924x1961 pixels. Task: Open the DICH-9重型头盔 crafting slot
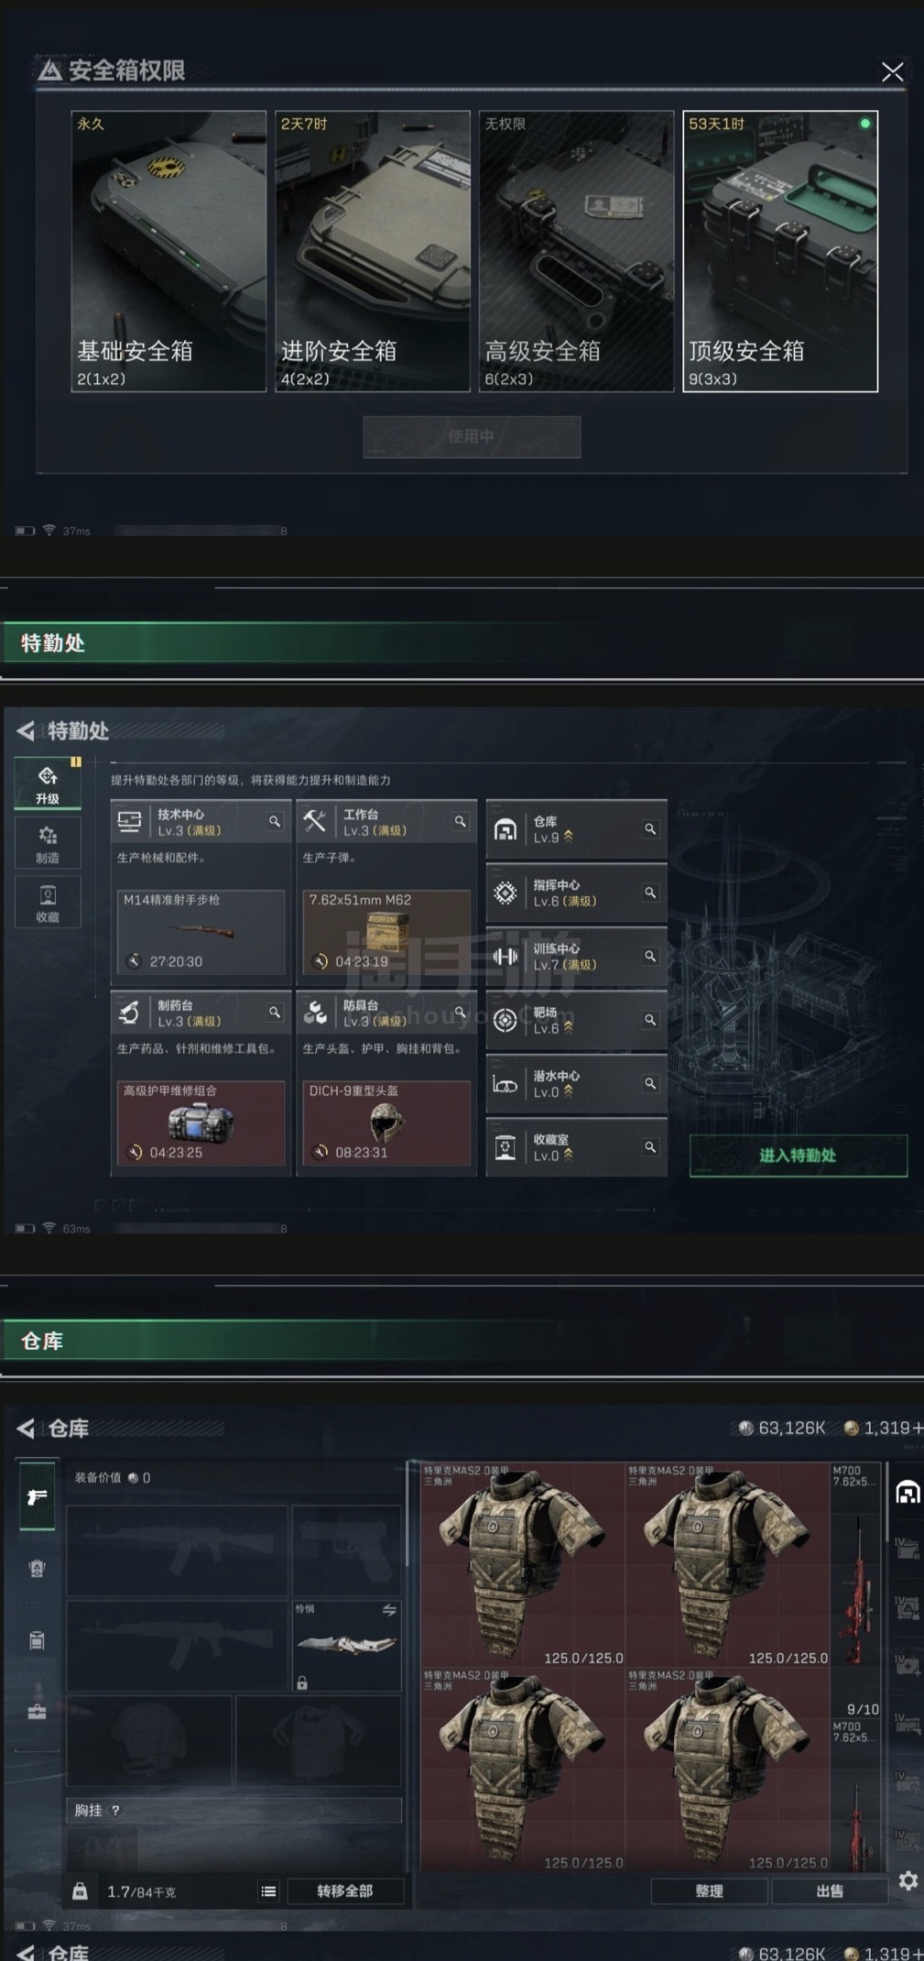pyautogui.click(x=386, y=1123)
